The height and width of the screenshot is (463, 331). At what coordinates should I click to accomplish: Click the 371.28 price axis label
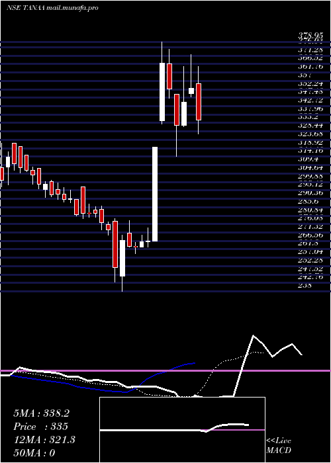[310, 50]
